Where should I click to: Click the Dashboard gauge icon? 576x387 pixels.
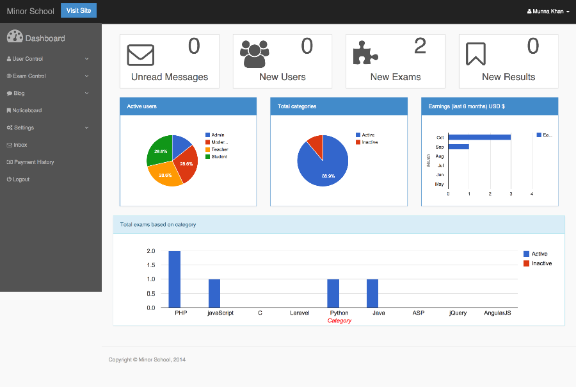coord(15,37)
